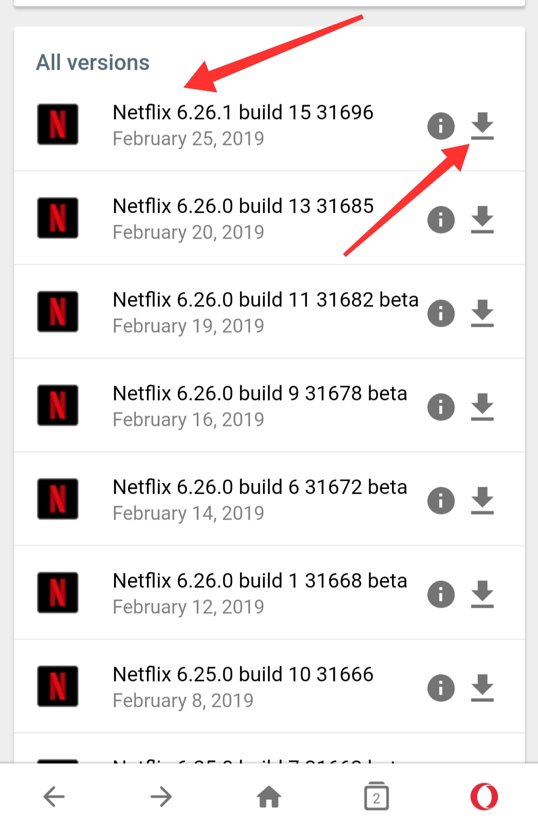
Task: Navigate back in the browser
Action: tap(54, 797)
